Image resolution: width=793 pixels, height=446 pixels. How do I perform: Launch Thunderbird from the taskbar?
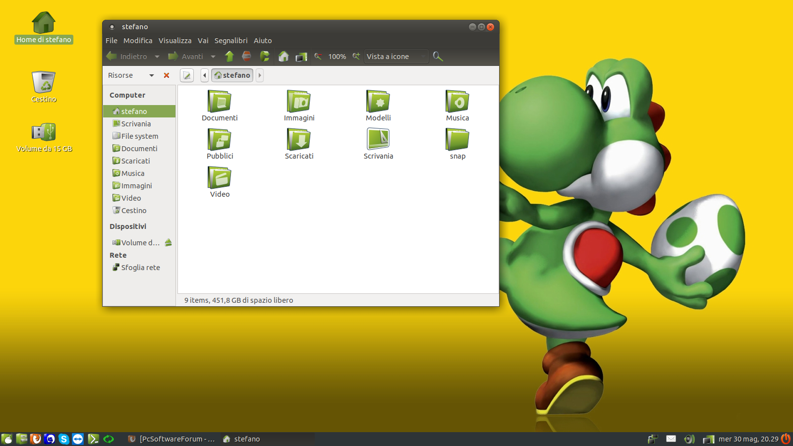coord(50,439)
